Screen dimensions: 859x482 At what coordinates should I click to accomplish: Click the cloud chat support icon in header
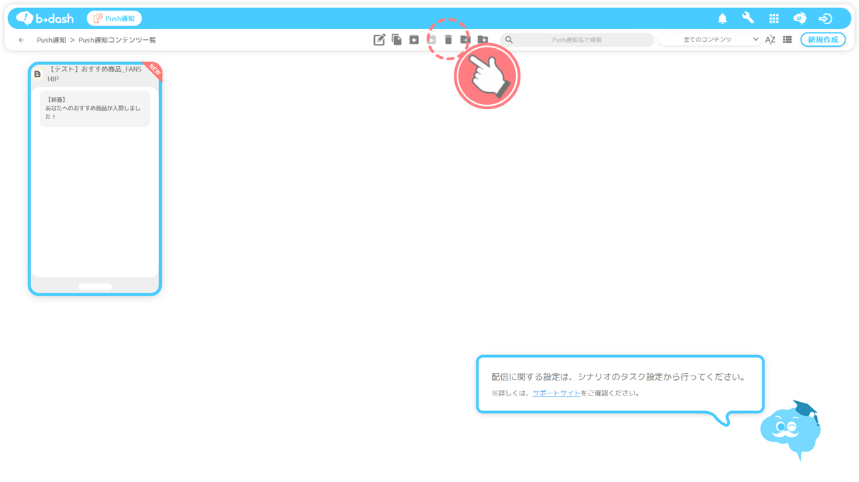tap(799, 18)
